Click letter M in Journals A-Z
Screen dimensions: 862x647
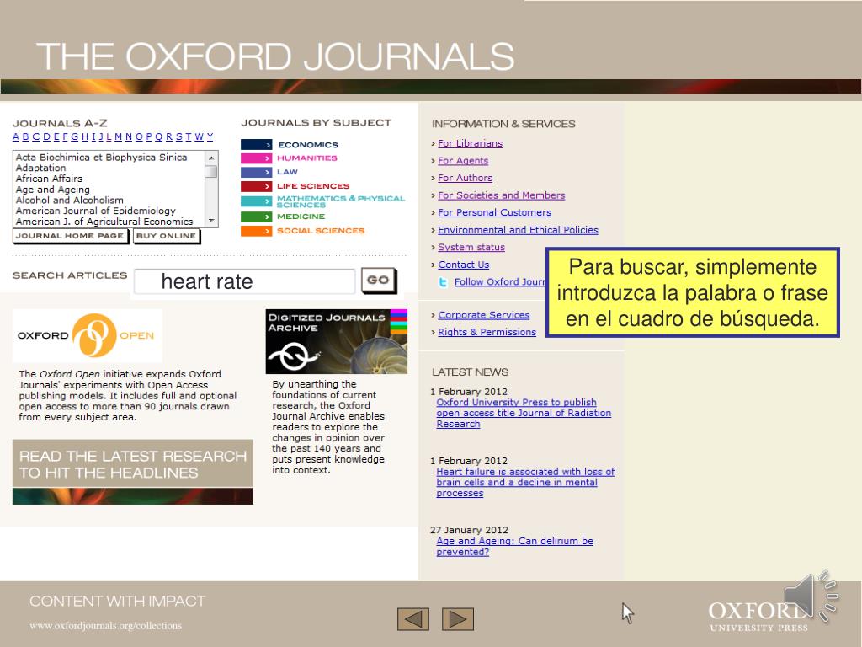click(x=118, y=137)
